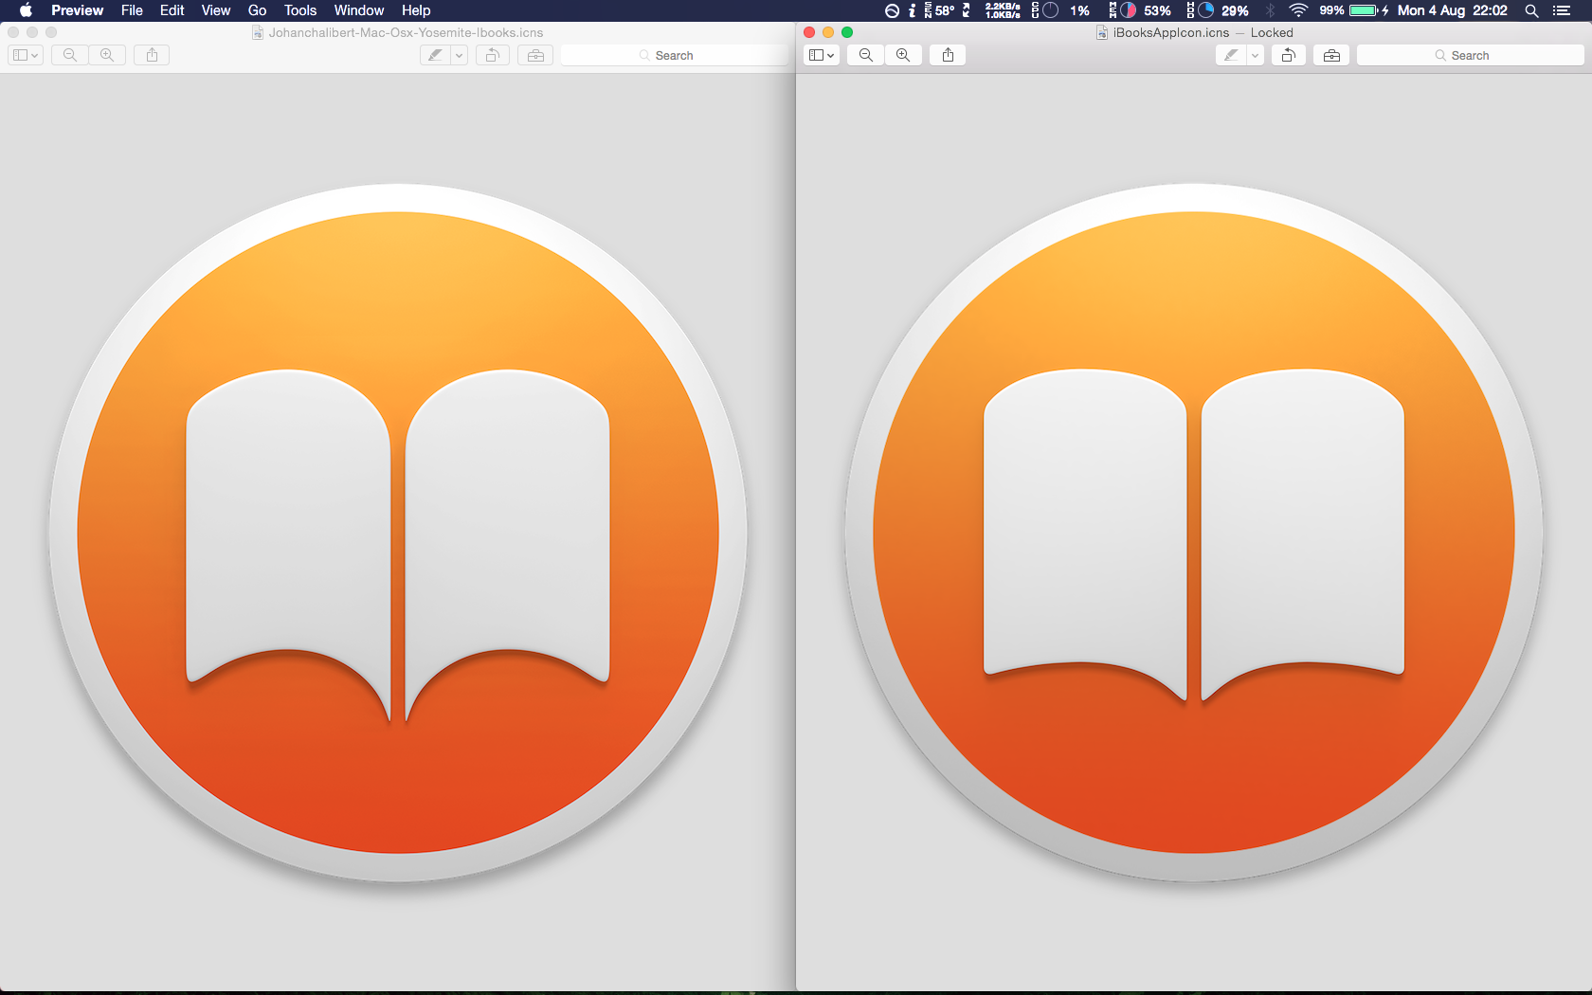The height and width of the screenshot is (995, 1592).
Task: Open Spotlight search in menu bar
Action: click(x=1531, y=10)
